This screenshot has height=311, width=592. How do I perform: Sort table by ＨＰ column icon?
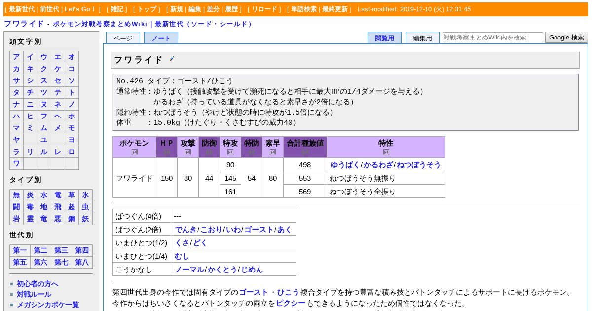(167, 152)
